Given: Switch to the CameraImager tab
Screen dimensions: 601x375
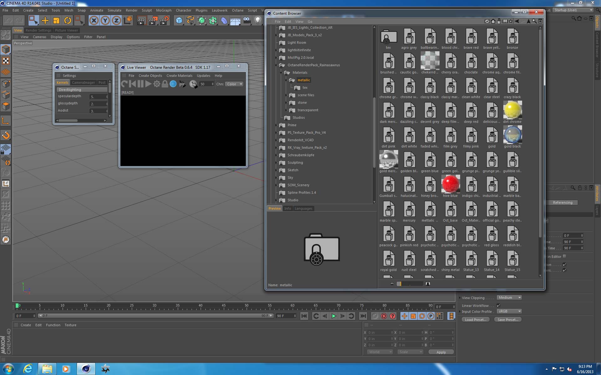Looking at the screenshot, I should pyautogui.click(x=83, y=82).
